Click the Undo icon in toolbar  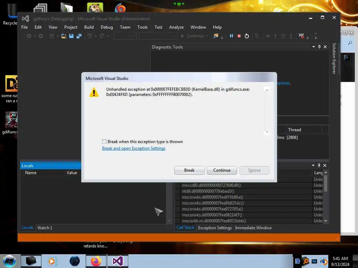(90, 36)
